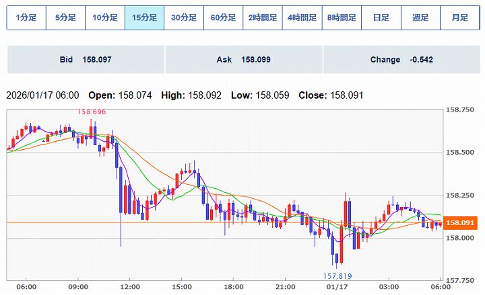Open the 10分足 timeframe tab

105,18
